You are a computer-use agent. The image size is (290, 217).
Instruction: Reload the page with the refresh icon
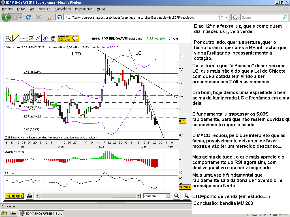(x=28, y=17)
